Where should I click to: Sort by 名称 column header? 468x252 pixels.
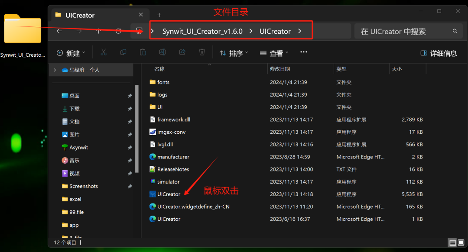[159, 69]
